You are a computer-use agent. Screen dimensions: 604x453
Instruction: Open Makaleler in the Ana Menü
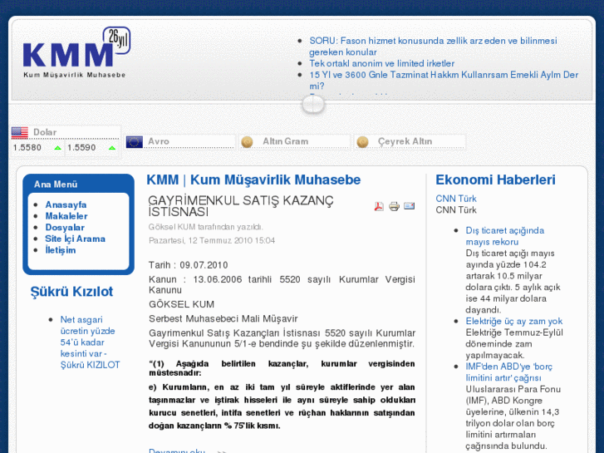66,216
